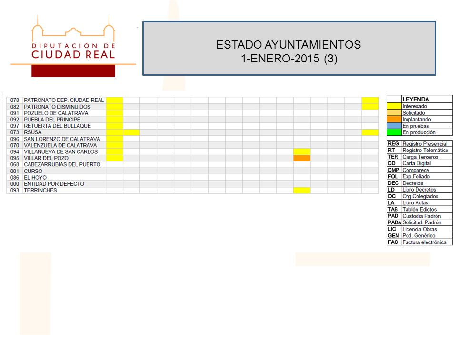Click 'Custodia Padrón' in the legend

coord(421,216)
